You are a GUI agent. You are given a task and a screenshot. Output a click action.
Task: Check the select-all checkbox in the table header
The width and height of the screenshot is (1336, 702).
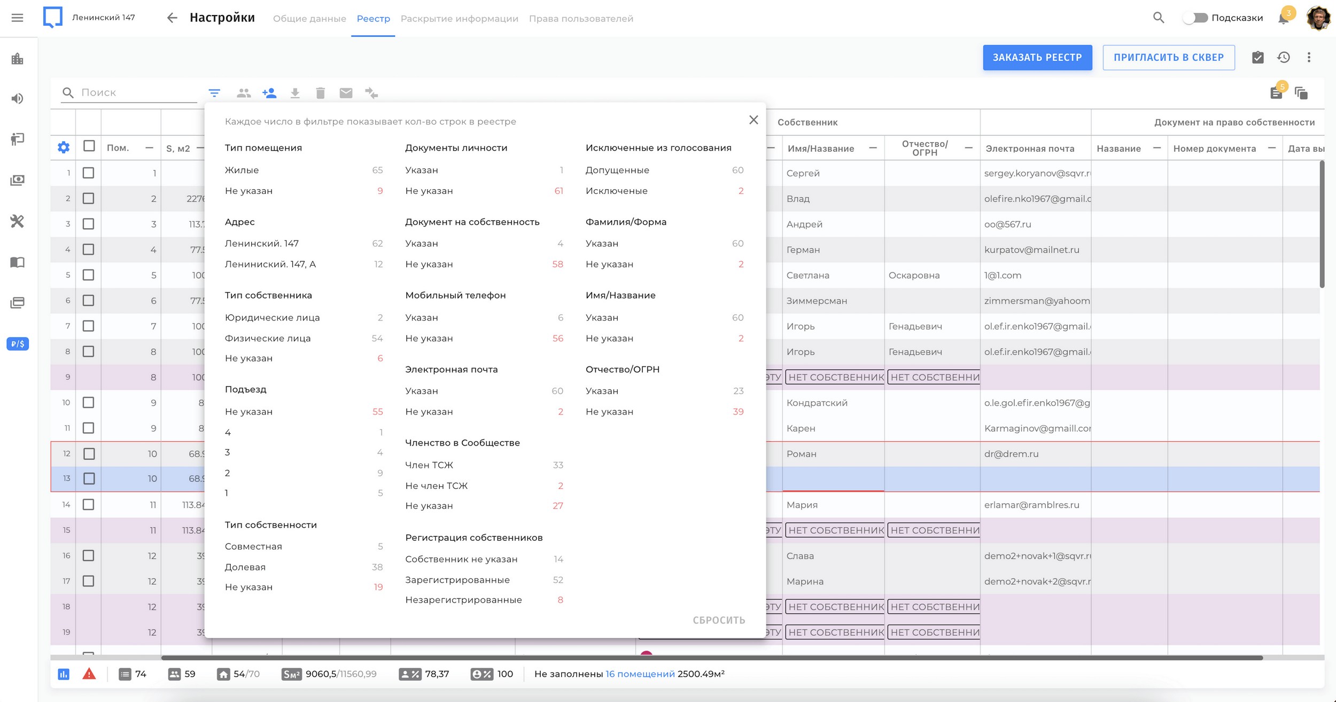coord(89,146)
